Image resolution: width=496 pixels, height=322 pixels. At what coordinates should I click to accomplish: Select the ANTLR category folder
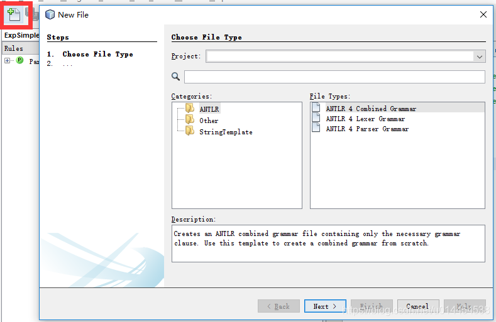(x=209, y=109)
